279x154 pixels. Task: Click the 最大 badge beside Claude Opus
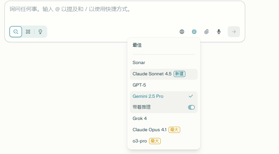[174, 130]
